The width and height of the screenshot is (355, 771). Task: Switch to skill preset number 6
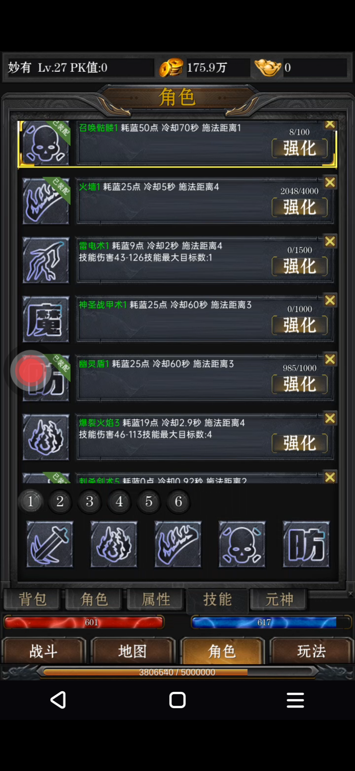[178, 501]
